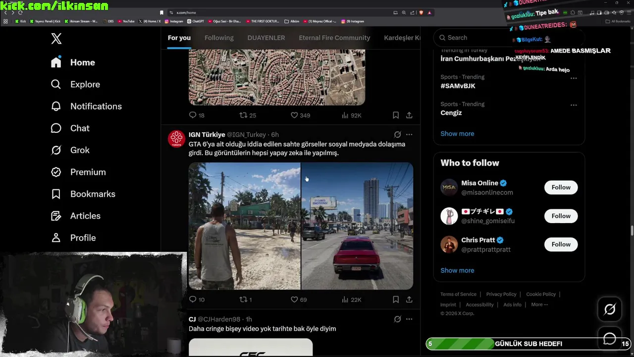Show more trending topics
Screen dimensions: 634x357
coord(457,133)
